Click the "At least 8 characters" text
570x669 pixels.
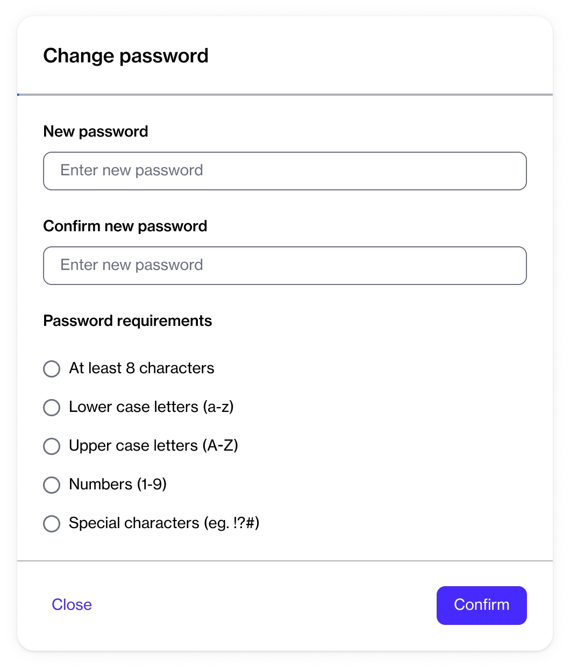point(141,368)
